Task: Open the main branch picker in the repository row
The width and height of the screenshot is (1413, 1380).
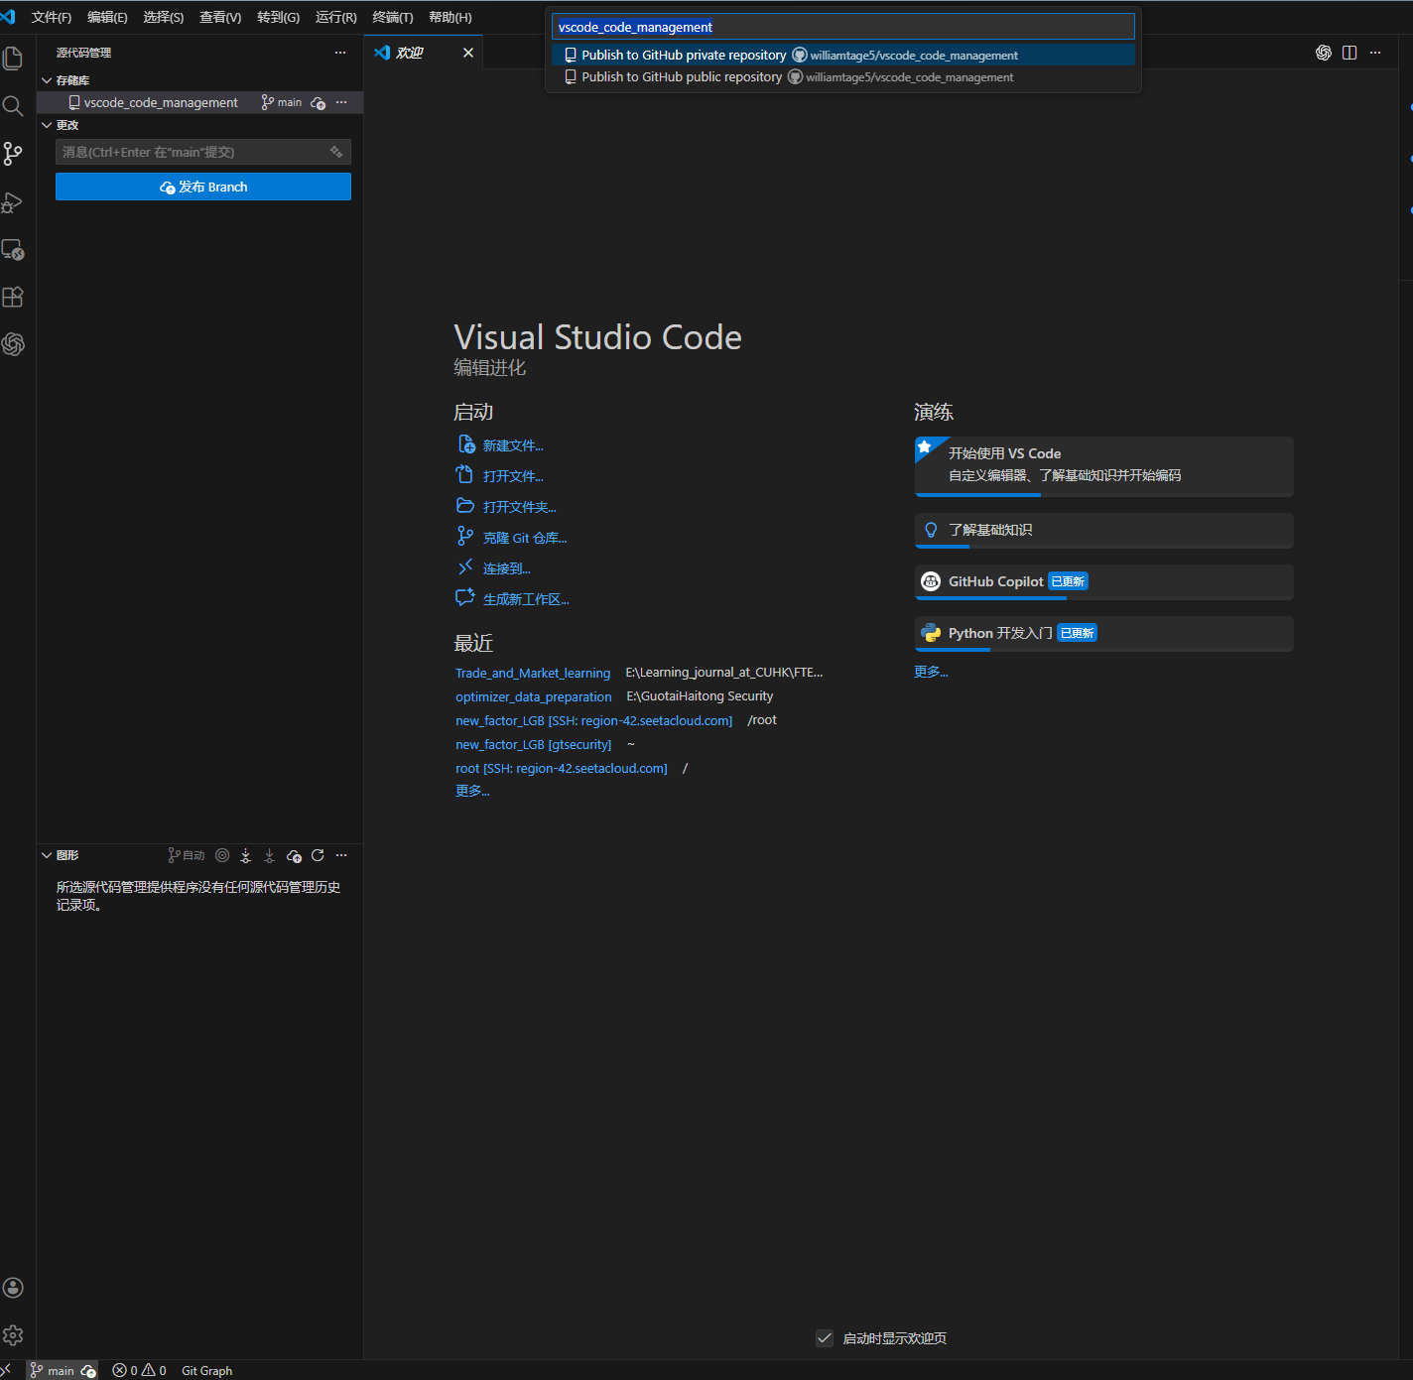Action: pyautogui.click(x=282, y=102)
